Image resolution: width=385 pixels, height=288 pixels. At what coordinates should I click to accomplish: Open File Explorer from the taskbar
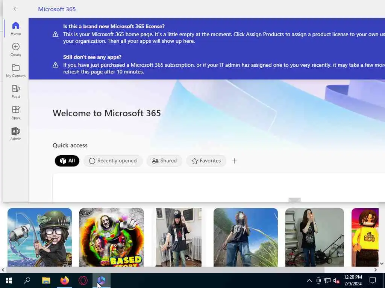coord(46,280)
